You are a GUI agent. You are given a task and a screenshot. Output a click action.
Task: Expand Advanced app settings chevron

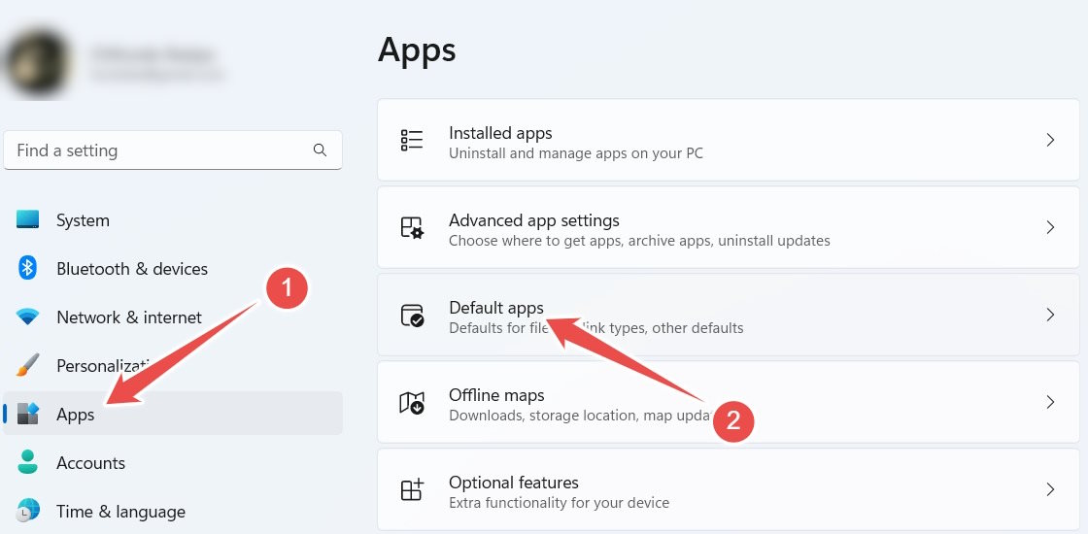[1050, 227]
